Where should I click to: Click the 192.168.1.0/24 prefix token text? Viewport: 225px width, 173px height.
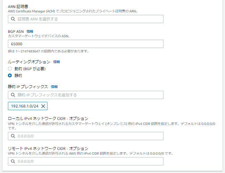pyautogui.click(x=24, y=106)
